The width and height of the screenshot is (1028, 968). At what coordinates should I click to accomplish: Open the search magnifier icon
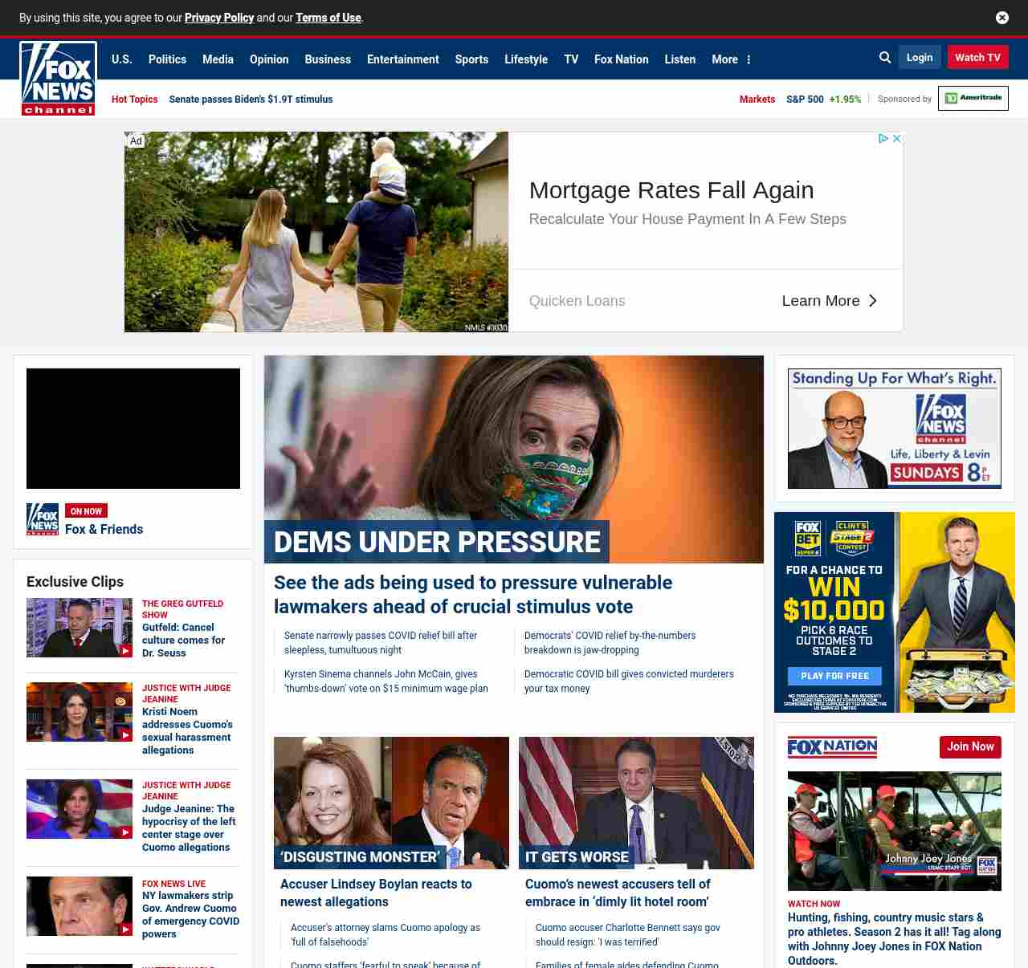click(x=885, y=58)
